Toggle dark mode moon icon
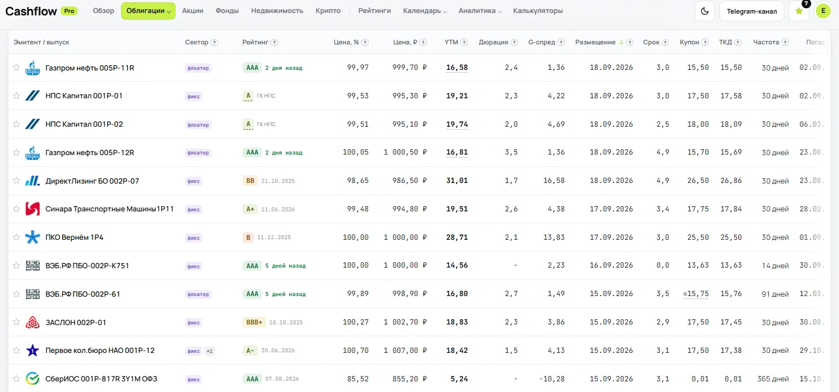 click(704, 11)
